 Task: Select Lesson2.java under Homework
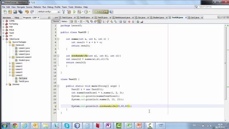(x=24, y=51)
